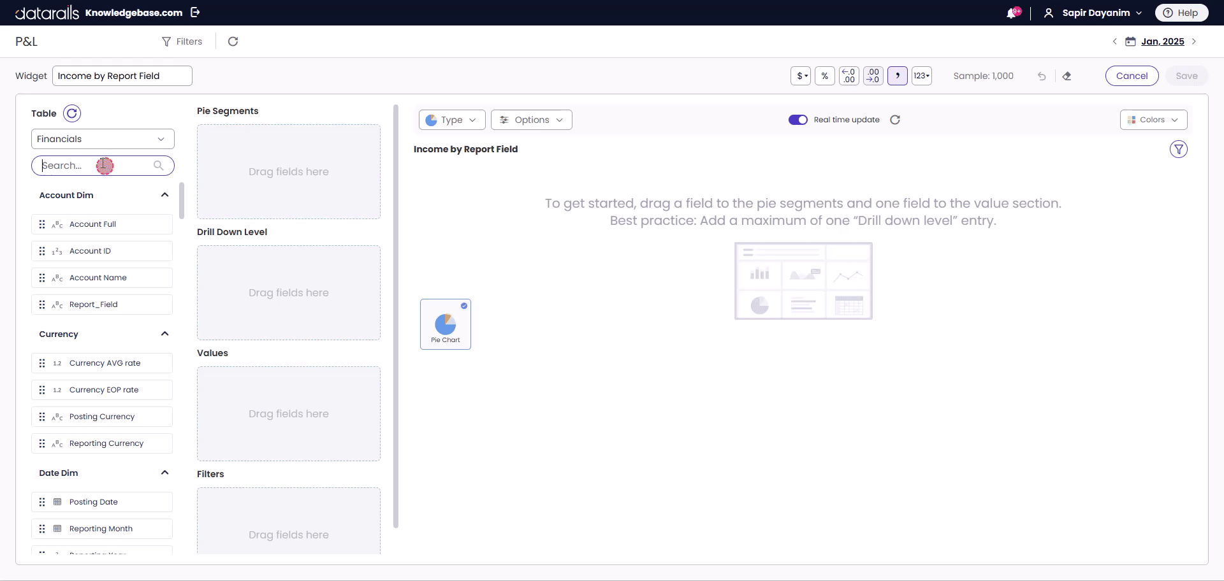The image size is (1224, 581).
Task: Click the search magnifier icon
Action: tap(158, 166)
